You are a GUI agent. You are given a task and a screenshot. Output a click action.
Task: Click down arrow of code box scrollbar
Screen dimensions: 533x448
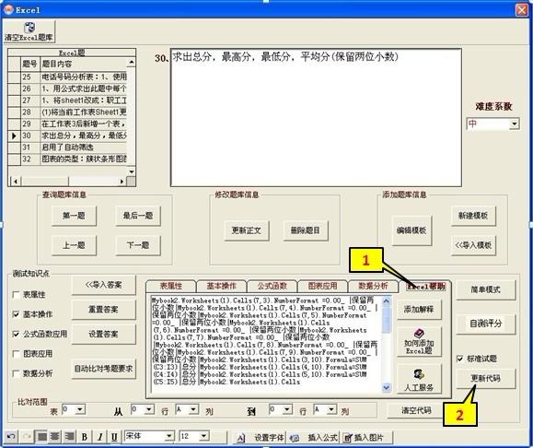click(387, 387)
